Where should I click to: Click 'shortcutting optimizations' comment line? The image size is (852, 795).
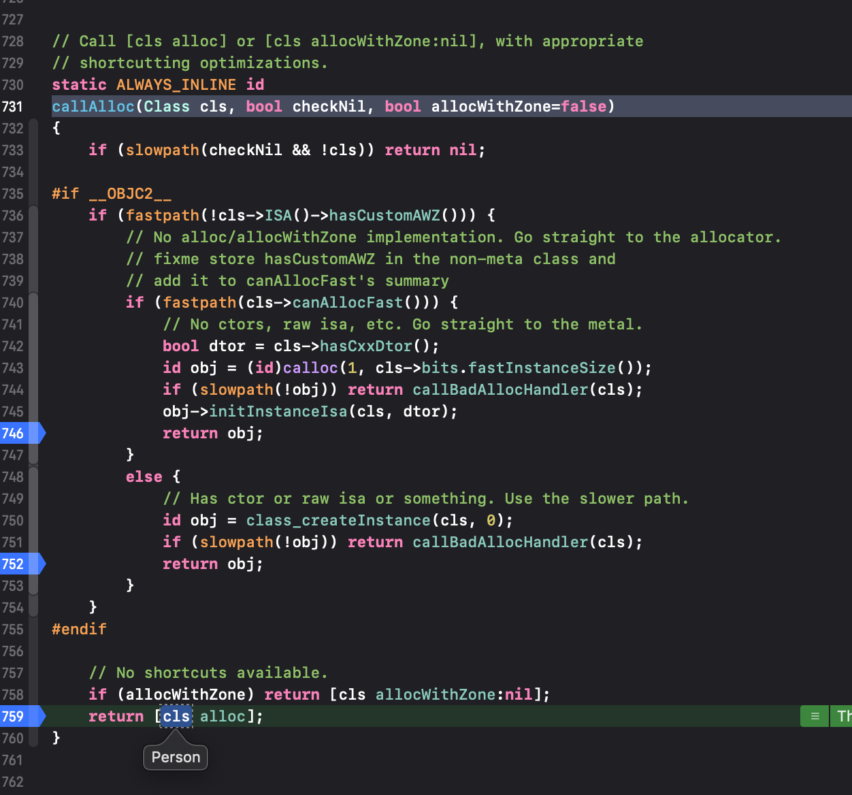[x=190, y=63]
